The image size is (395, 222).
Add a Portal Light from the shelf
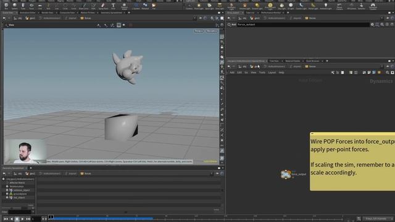pos(313,6)
